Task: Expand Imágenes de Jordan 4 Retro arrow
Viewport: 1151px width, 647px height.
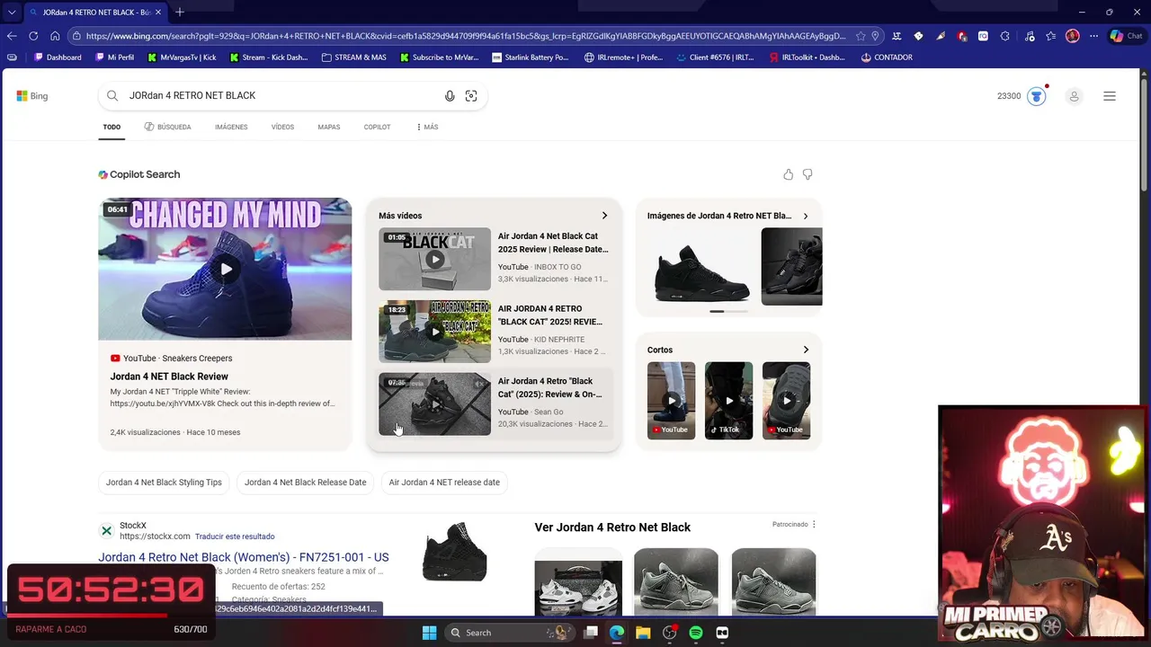Action: click(806, 216)
